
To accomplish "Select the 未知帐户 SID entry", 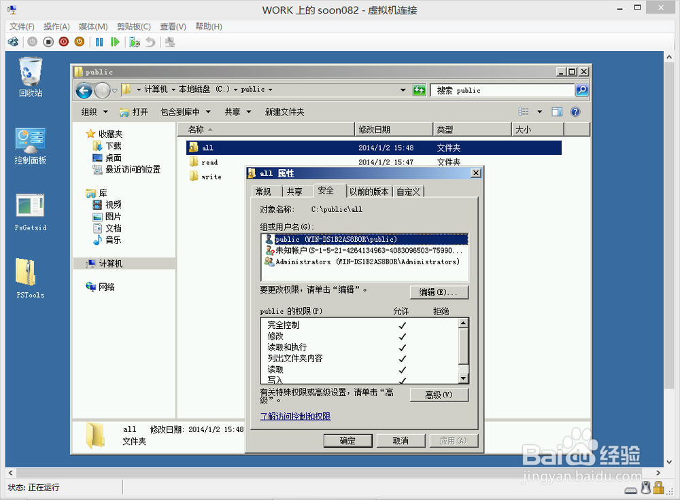I will tap(364, 251).
